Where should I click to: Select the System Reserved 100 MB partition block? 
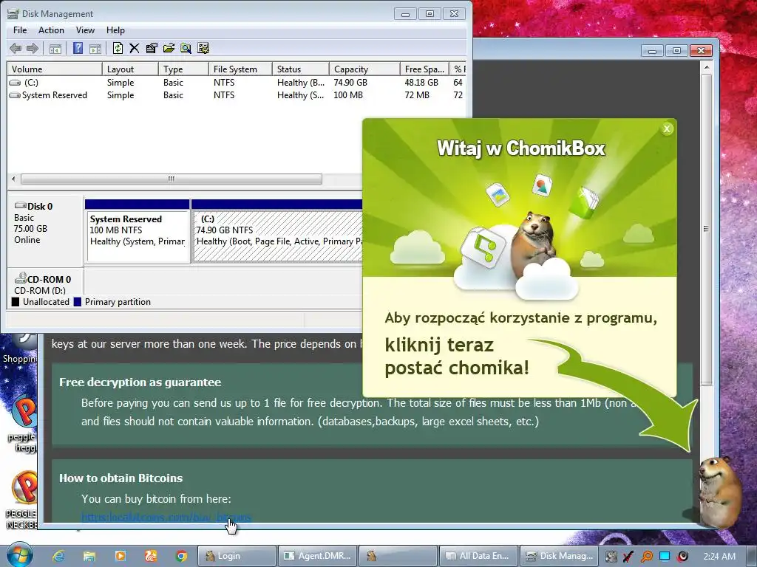137,231
